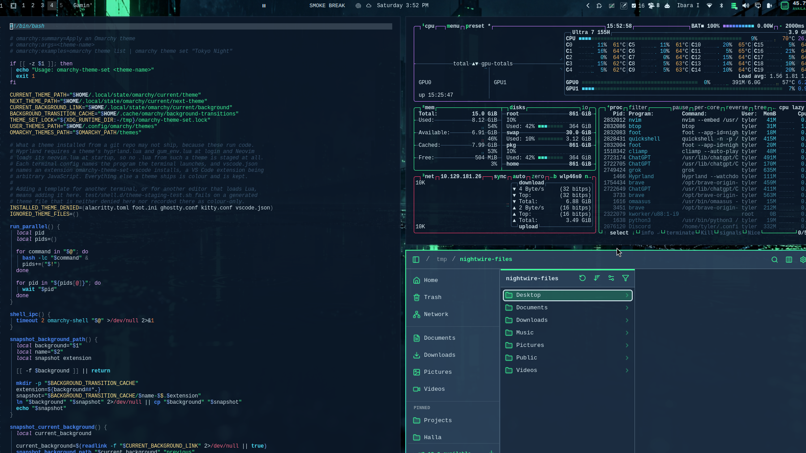806x453 pixels.
Task: Click the weather cloud icon beside the clock
Action: (x=369, y=6)
